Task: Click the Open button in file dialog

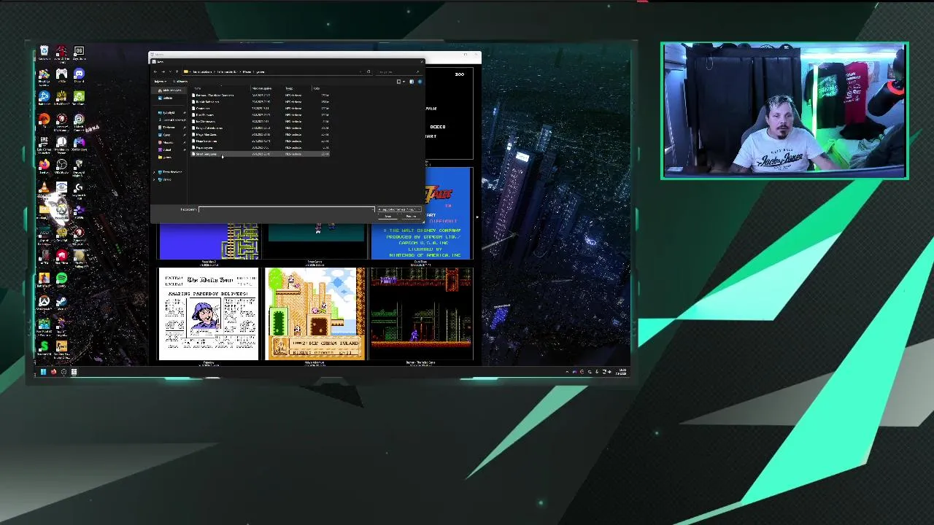Action: tap(388, 217)
